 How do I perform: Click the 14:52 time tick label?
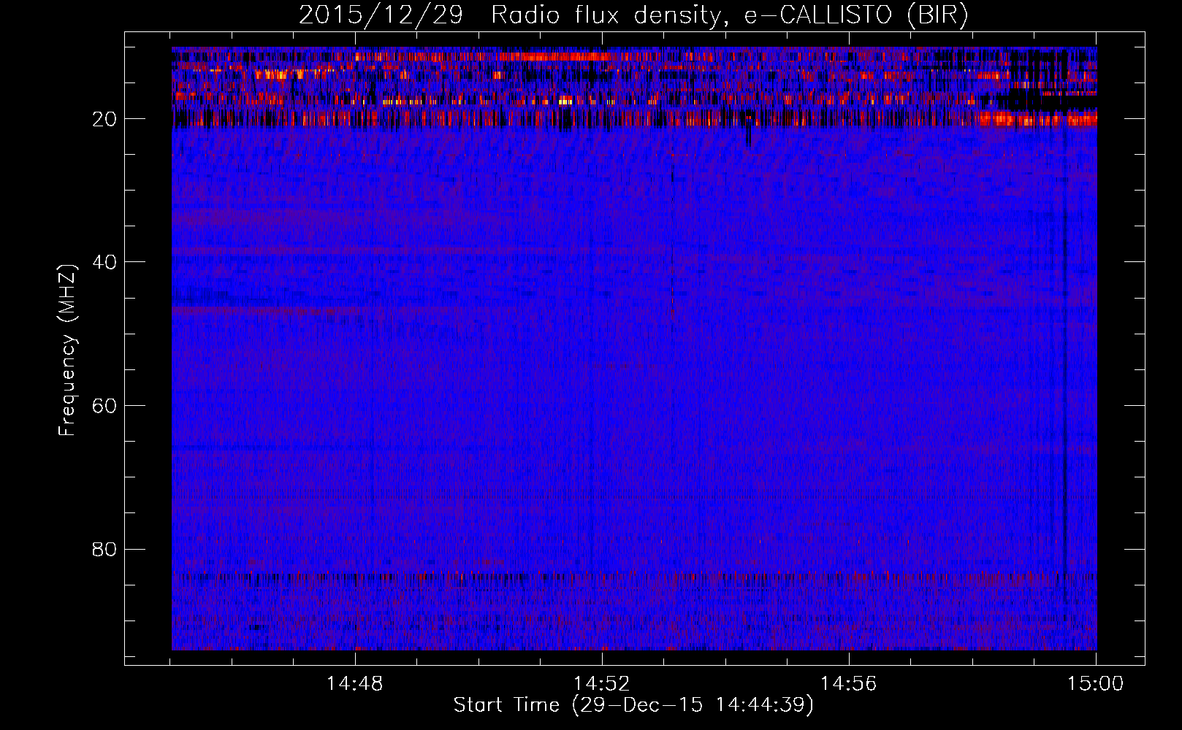point(602,684)
